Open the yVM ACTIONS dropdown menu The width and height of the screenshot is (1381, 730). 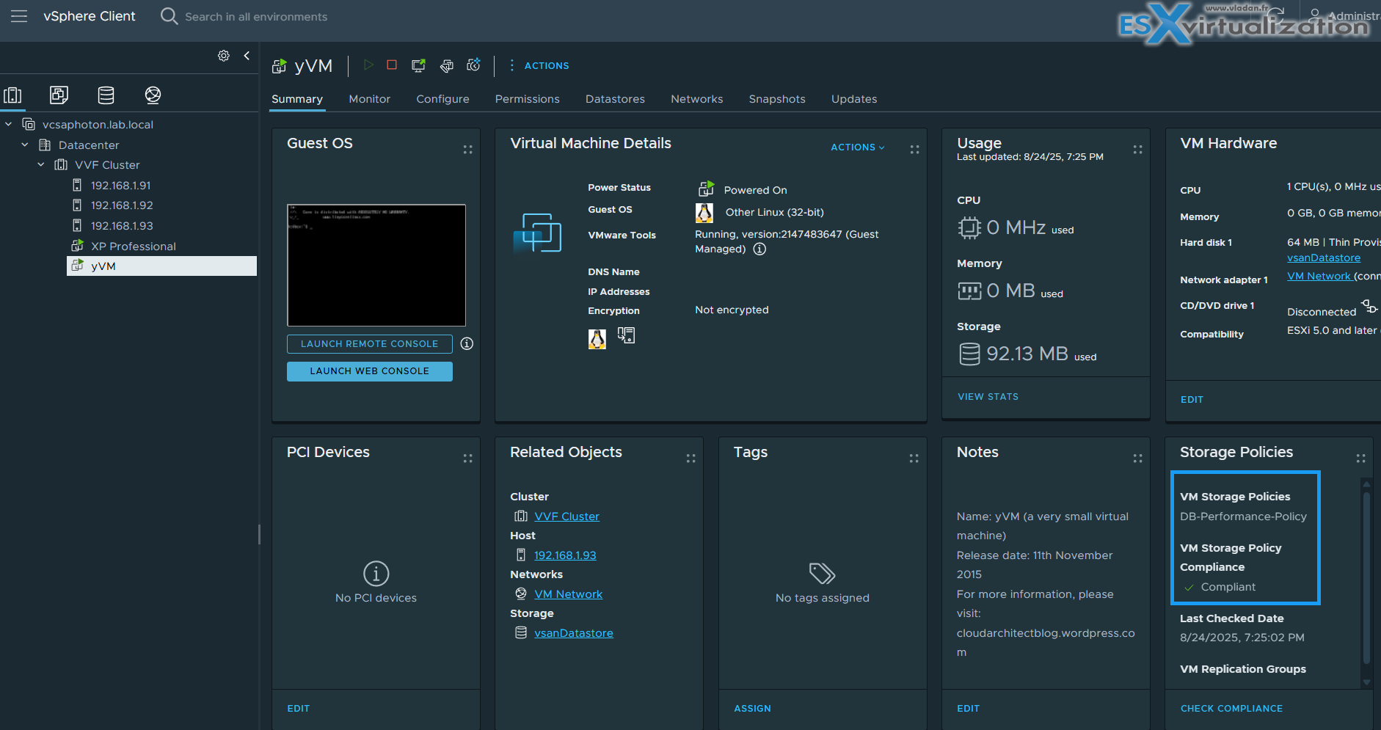click(x=539, y=65)
